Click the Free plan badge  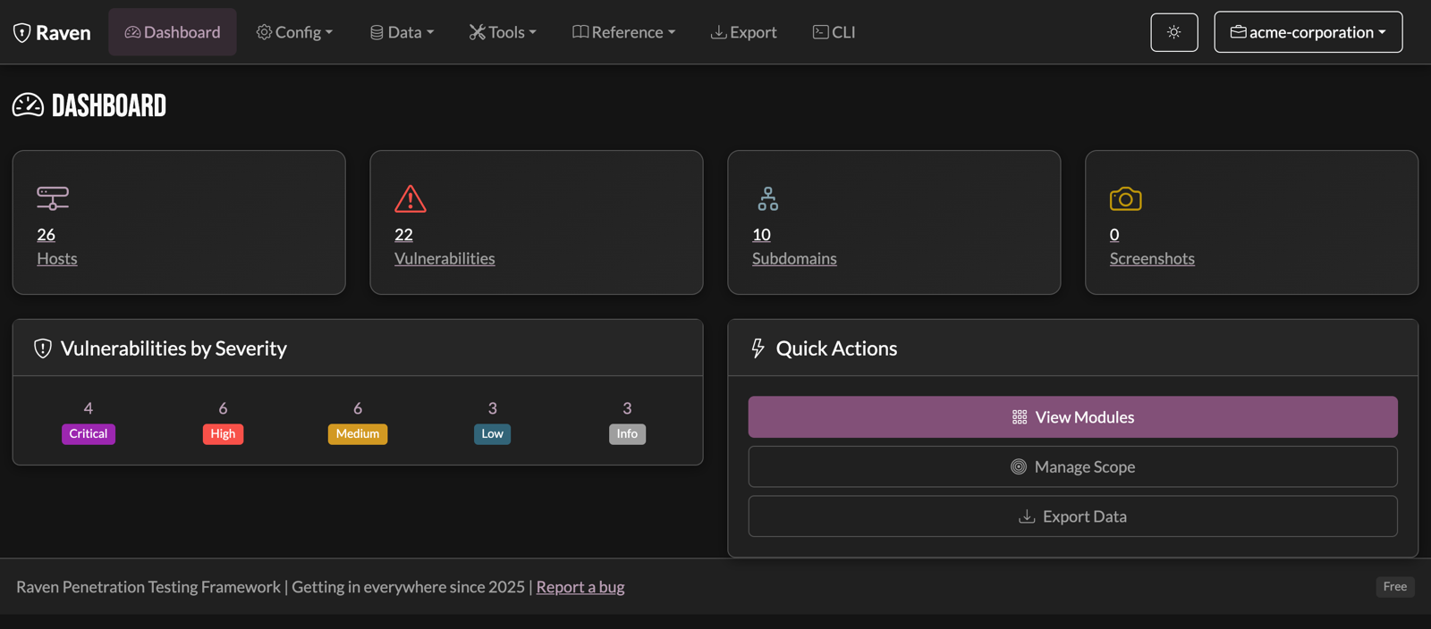(1395, 587)
